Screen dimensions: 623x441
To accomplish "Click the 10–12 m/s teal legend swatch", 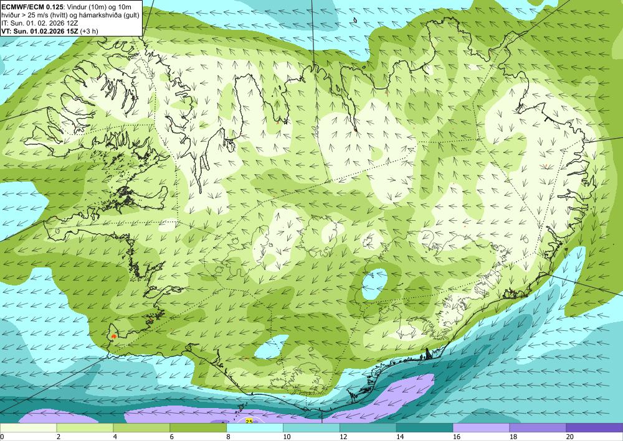I will click(311, 428).
